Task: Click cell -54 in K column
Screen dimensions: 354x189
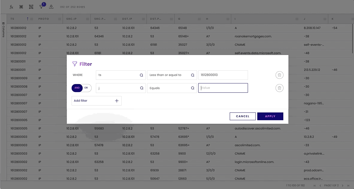Action: click(x=335, y=28)
